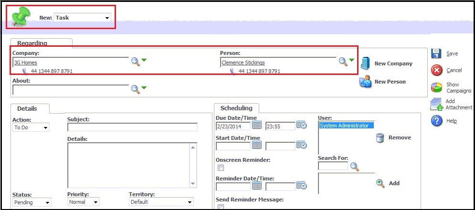The image size is (475, 210).
Task: Select System Administrator in the User list
Action: (x=346, y=126)
